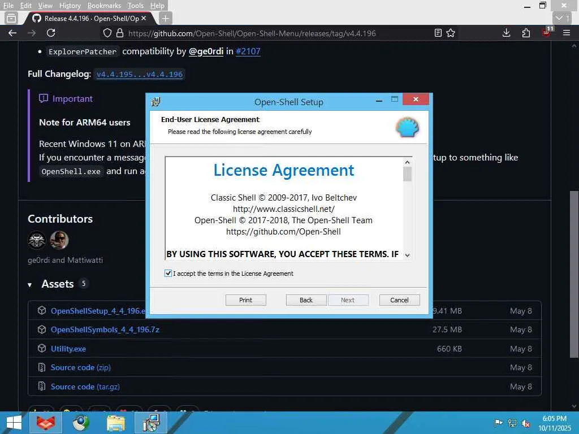
Task: Select the Release 4.4.196 browser tab
Action: point(90,18)
